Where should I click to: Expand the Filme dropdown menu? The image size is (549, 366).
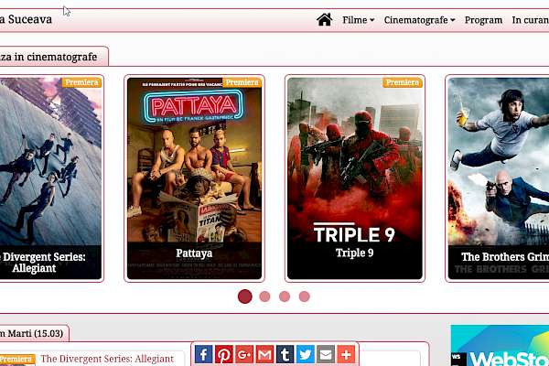[358, 20]
